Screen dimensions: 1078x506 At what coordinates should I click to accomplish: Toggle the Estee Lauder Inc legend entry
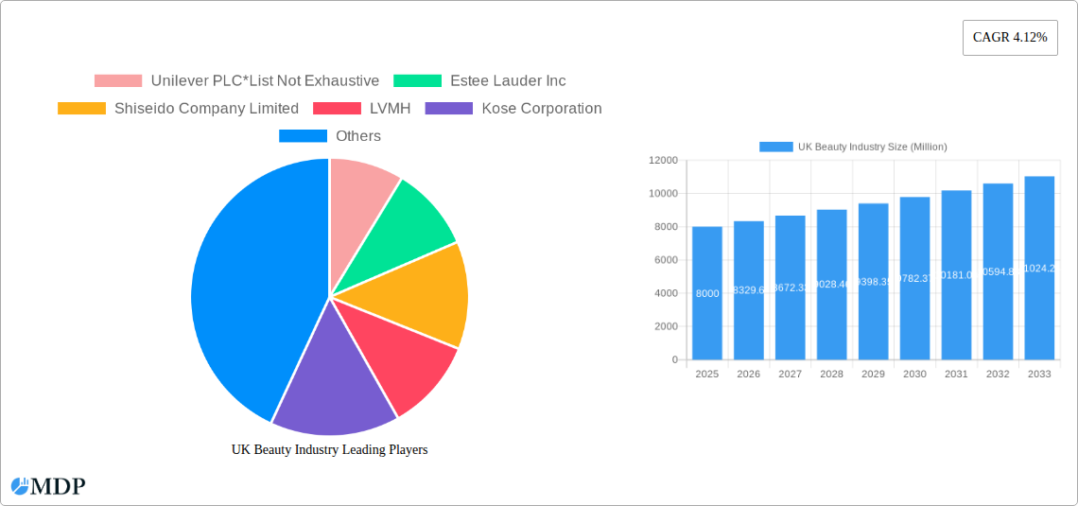coord(417,81)
